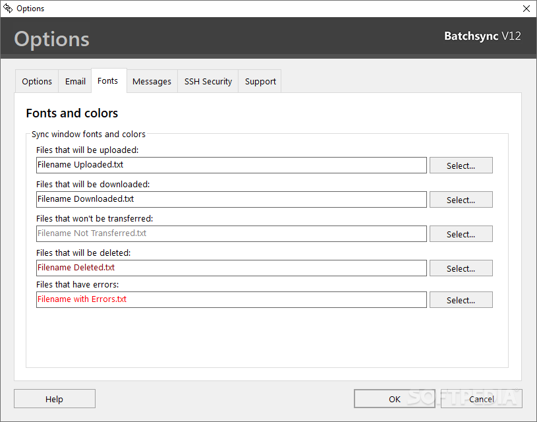Click the 'Fonts and colors' heading

point(72,113)
